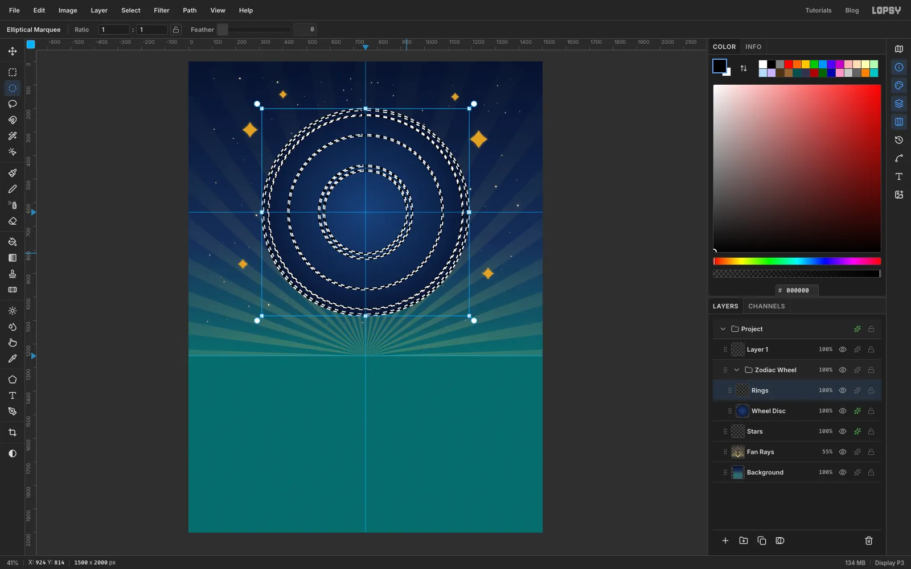Select the Move tool

(x=13, y=51)
